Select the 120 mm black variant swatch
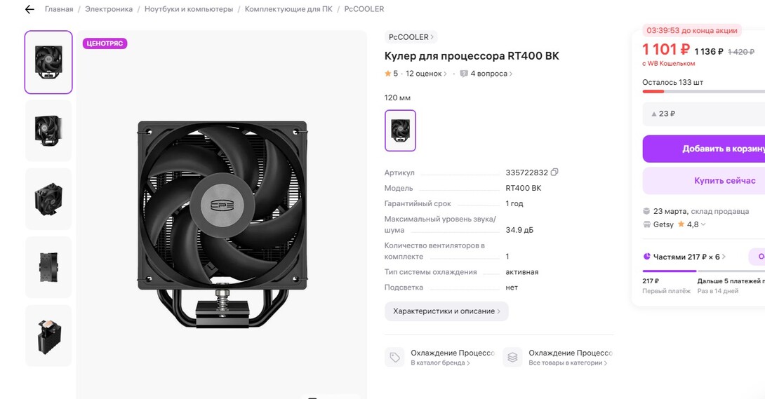This screenshot has width=765, height=399. click(400, 130)
